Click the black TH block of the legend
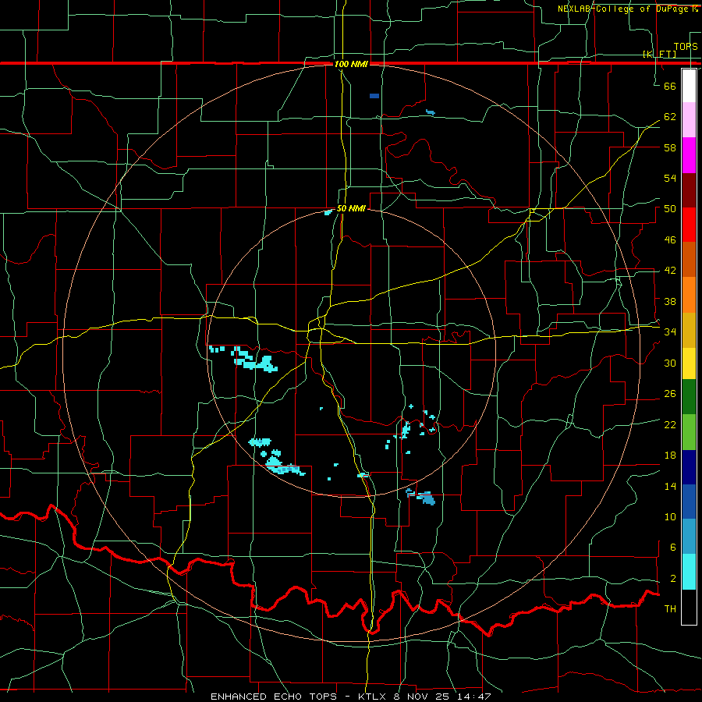The image size is (702, 702). coord(689,607)
